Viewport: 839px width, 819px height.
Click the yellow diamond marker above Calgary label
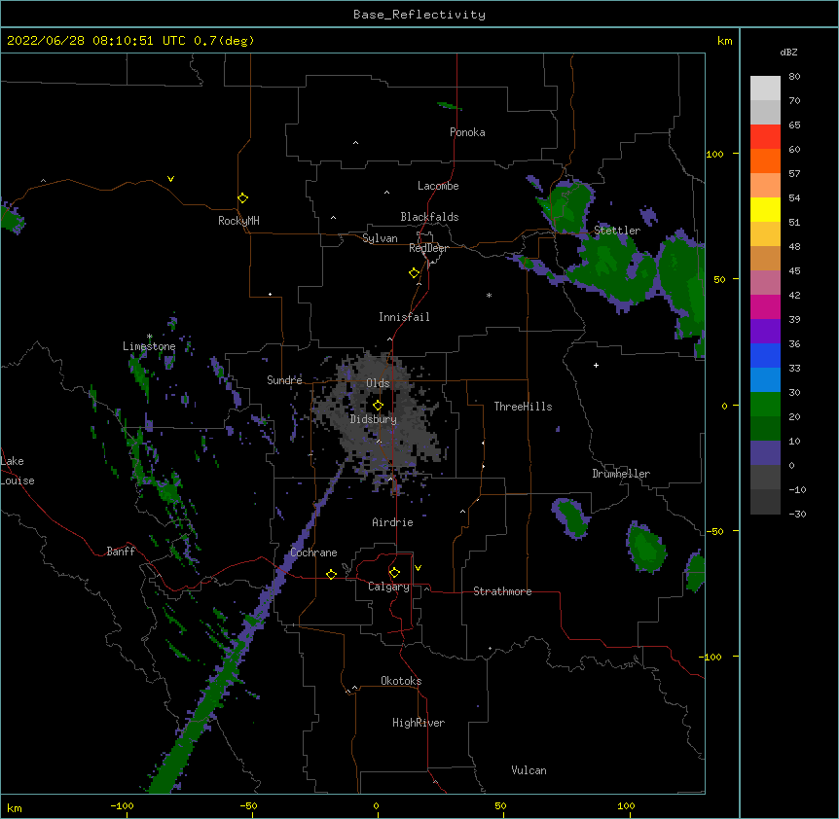point(394,573)
